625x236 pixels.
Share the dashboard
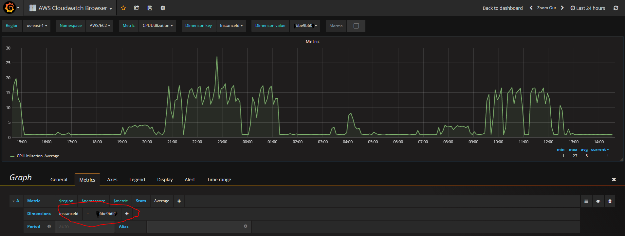137,8
